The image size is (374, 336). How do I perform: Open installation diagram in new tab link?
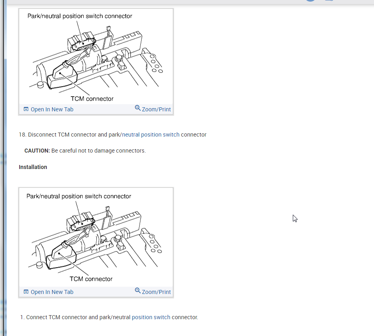52,292
